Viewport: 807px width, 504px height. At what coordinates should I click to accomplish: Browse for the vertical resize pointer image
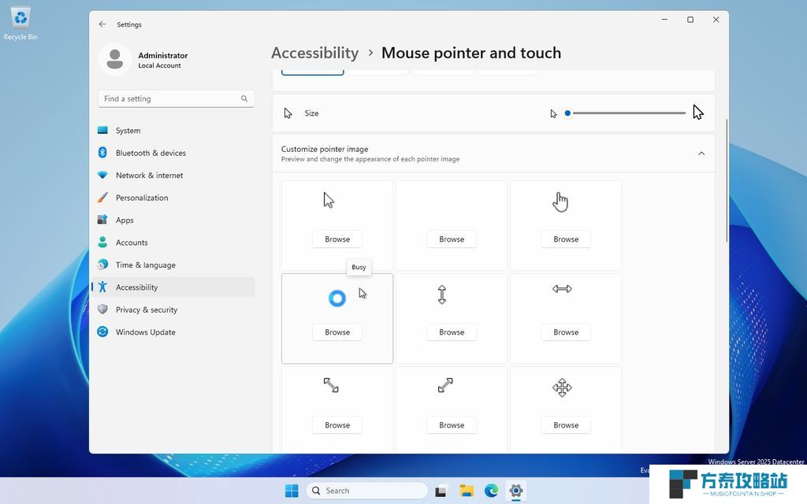(452, 332)
